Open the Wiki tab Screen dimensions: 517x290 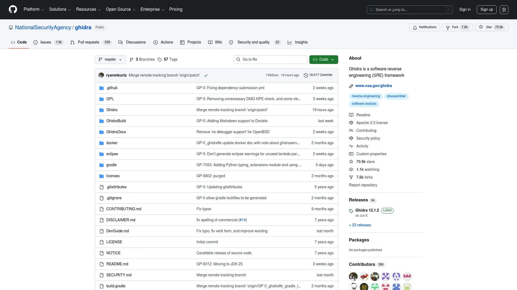coord(215,42)
